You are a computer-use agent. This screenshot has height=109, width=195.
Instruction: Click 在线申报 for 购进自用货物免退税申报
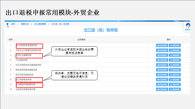point(162,70)
